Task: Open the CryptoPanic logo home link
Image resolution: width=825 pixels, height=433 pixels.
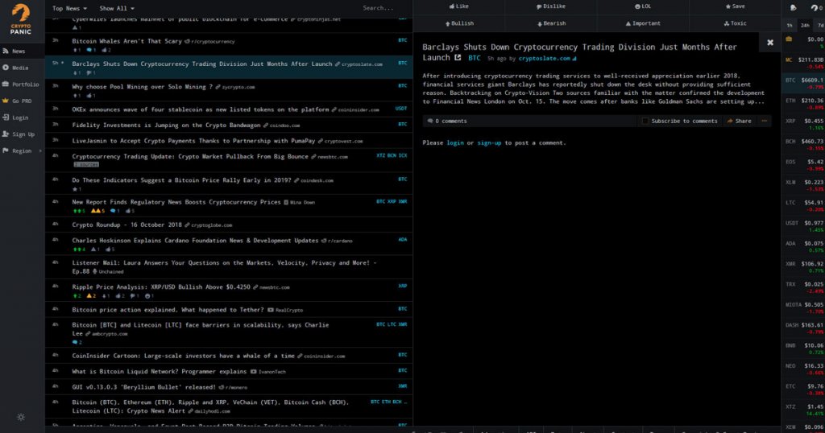Action: pyautogui.click(x=21, y=19)
